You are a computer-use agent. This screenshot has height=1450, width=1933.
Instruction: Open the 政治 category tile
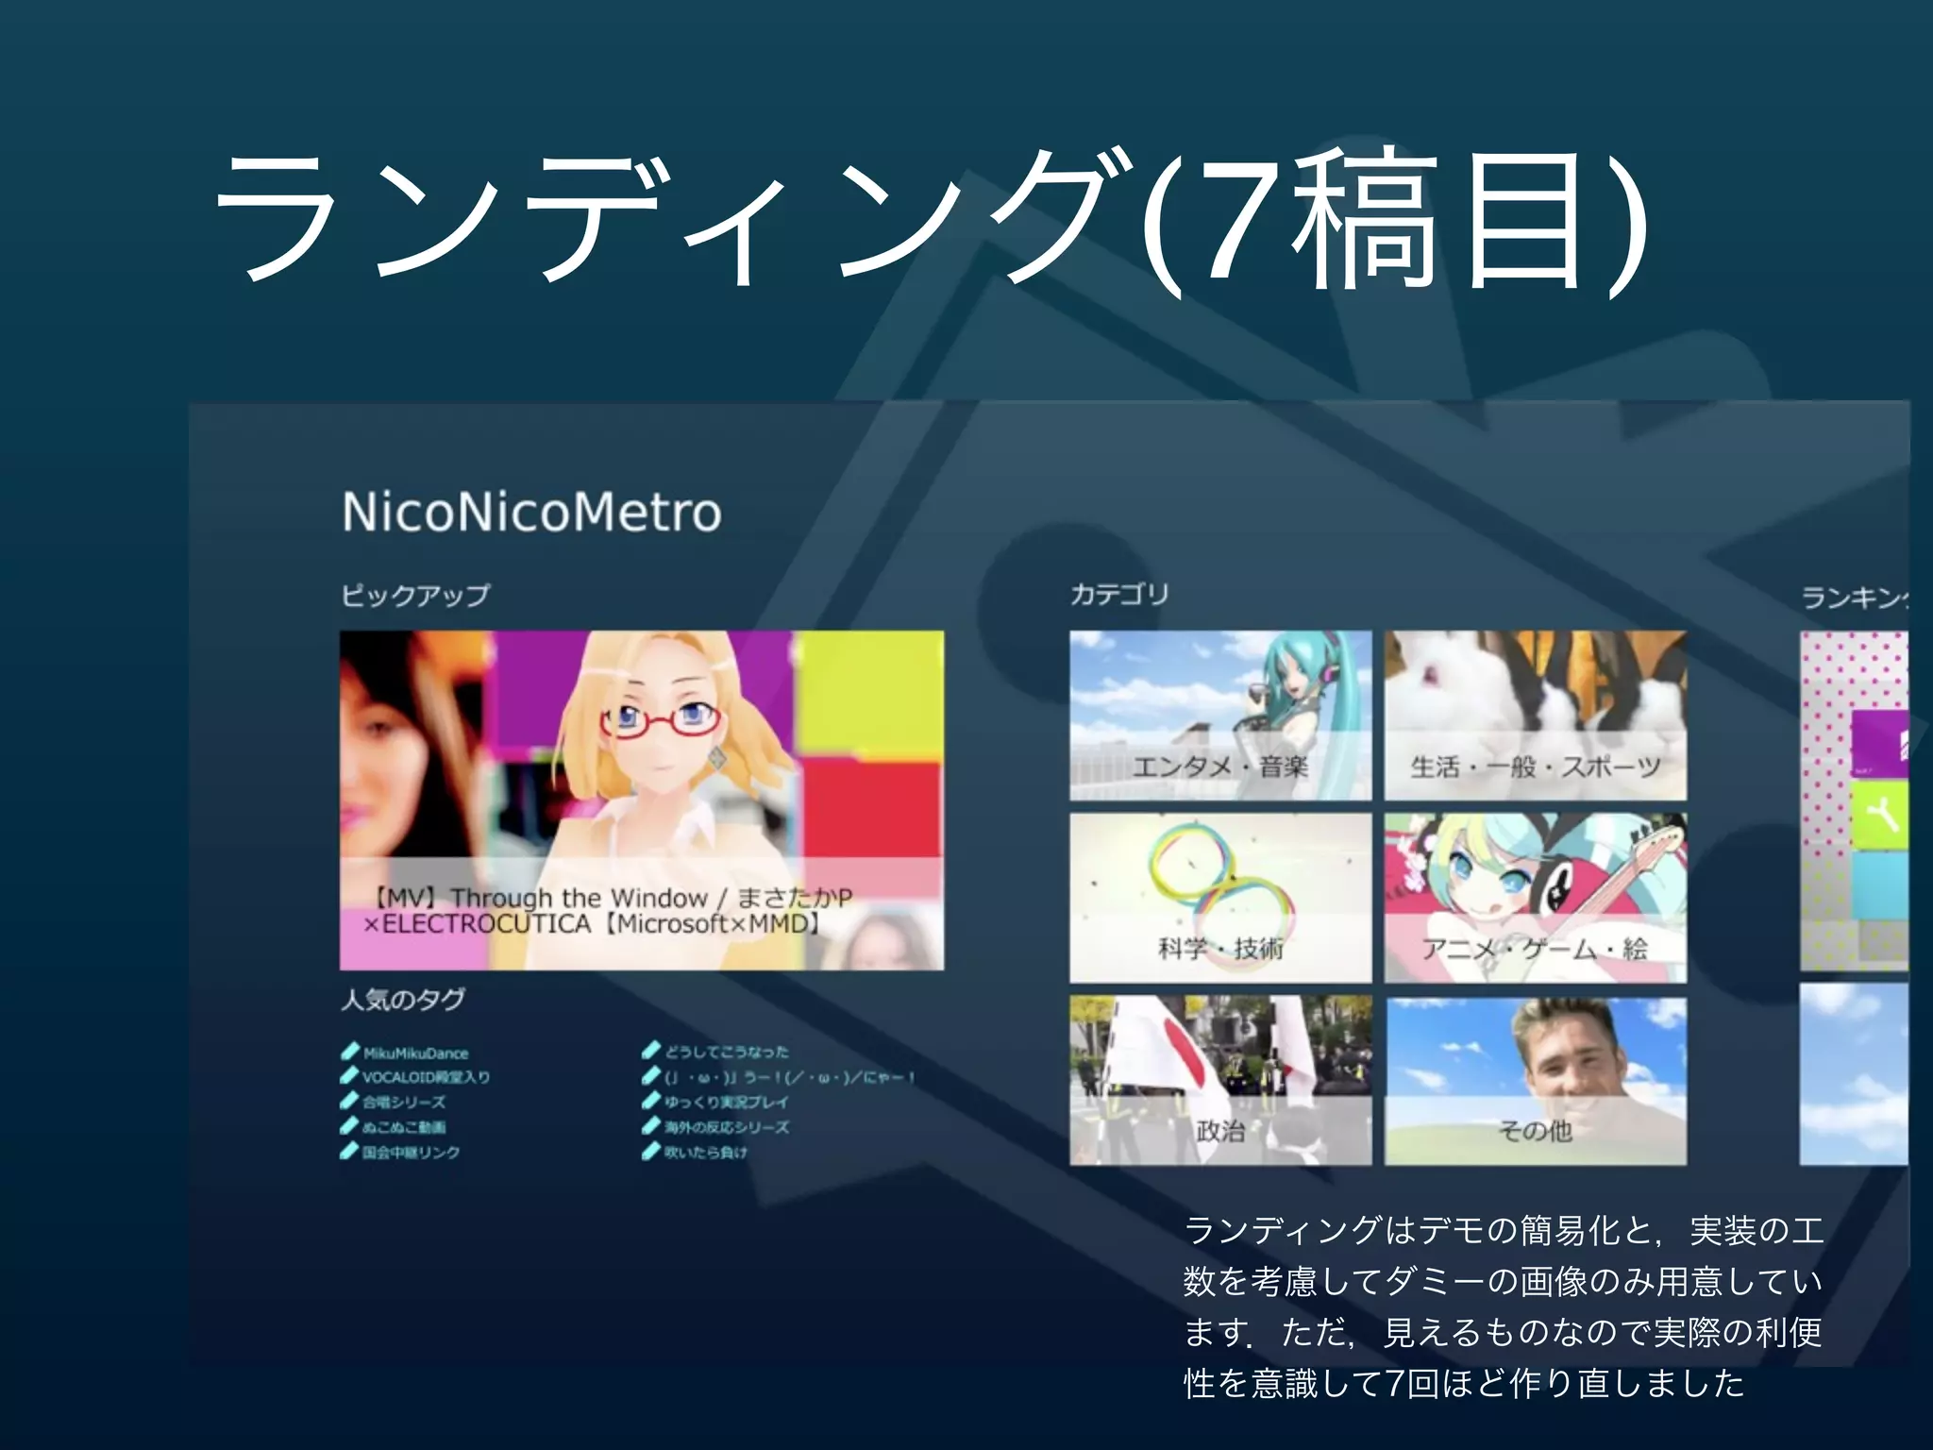[1220, 1080]
